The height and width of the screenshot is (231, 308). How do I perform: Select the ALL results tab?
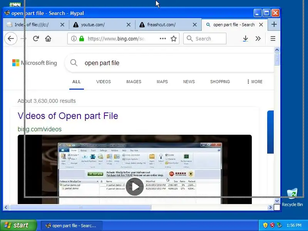pos(76,82)
